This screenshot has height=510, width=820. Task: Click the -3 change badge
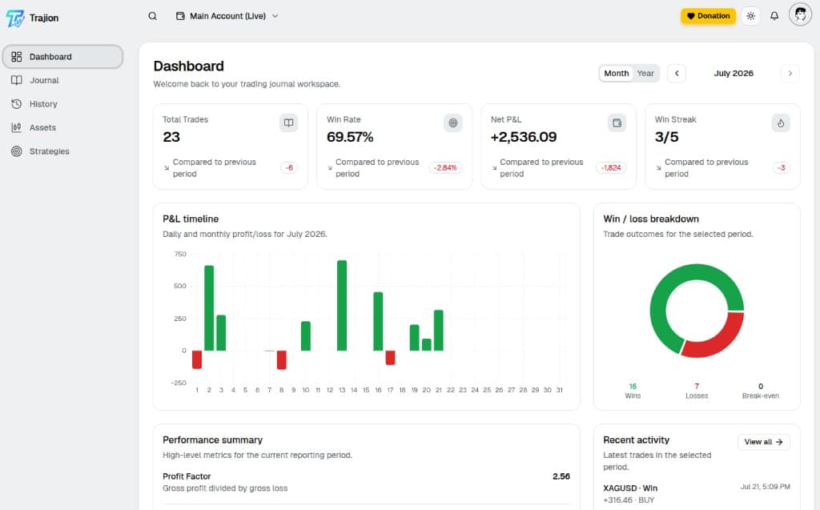click(x=782, y=168)
